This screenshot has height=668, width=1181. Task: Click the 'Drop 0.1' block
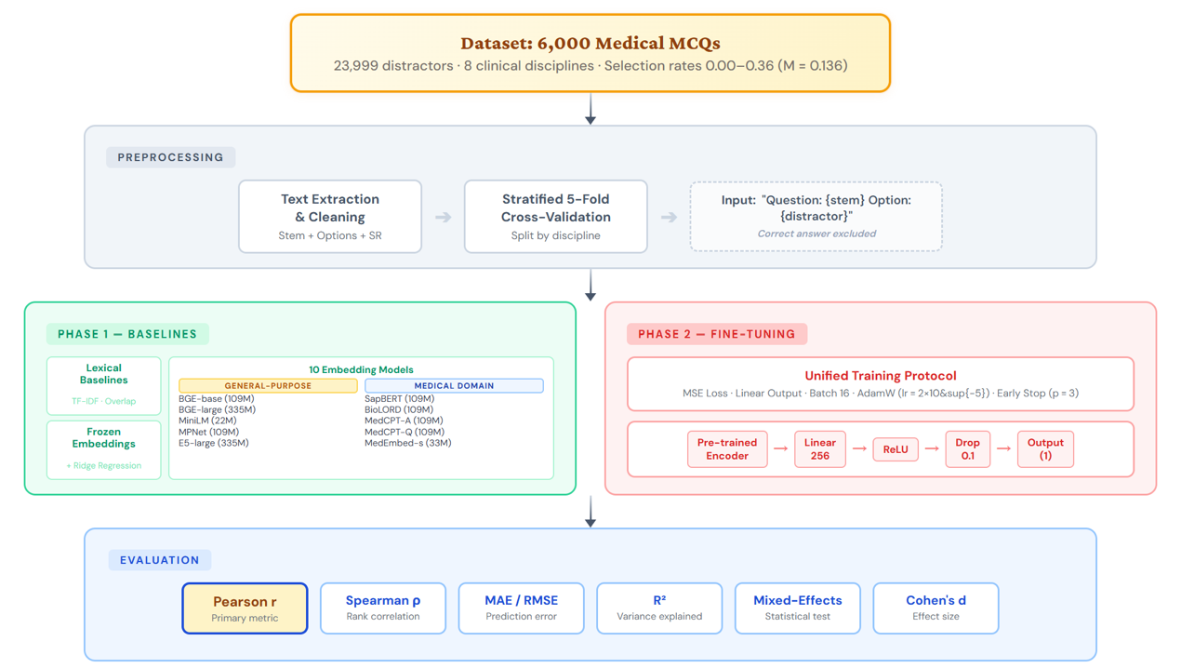967,449
